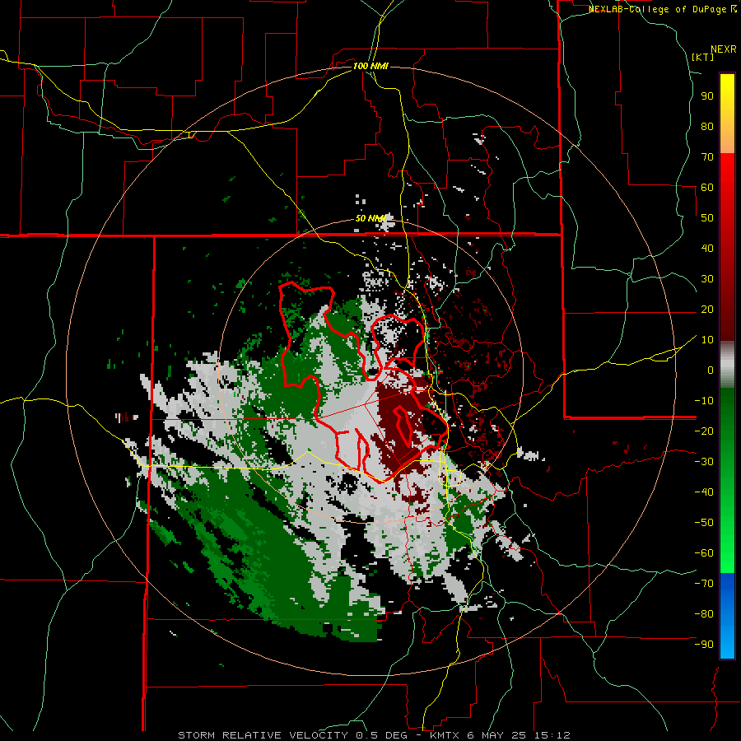Click the gray zero-velocity segment of the color bar
The height and width of the screenshot is (741, 741).
tap(727, 365)
